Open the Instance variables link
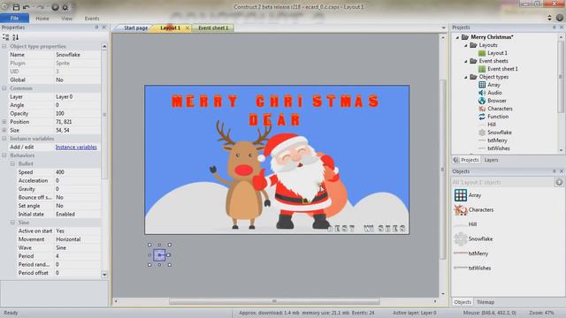 click(76, 148)
